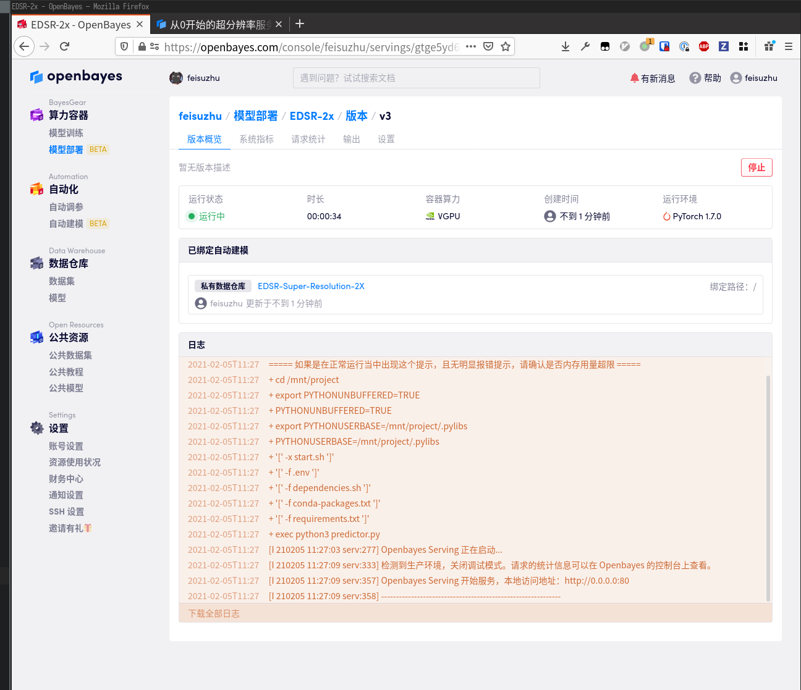Click the Firefox reload page icon
The width and height of the screenshot is (801, 690).
(x=64, y=46)
